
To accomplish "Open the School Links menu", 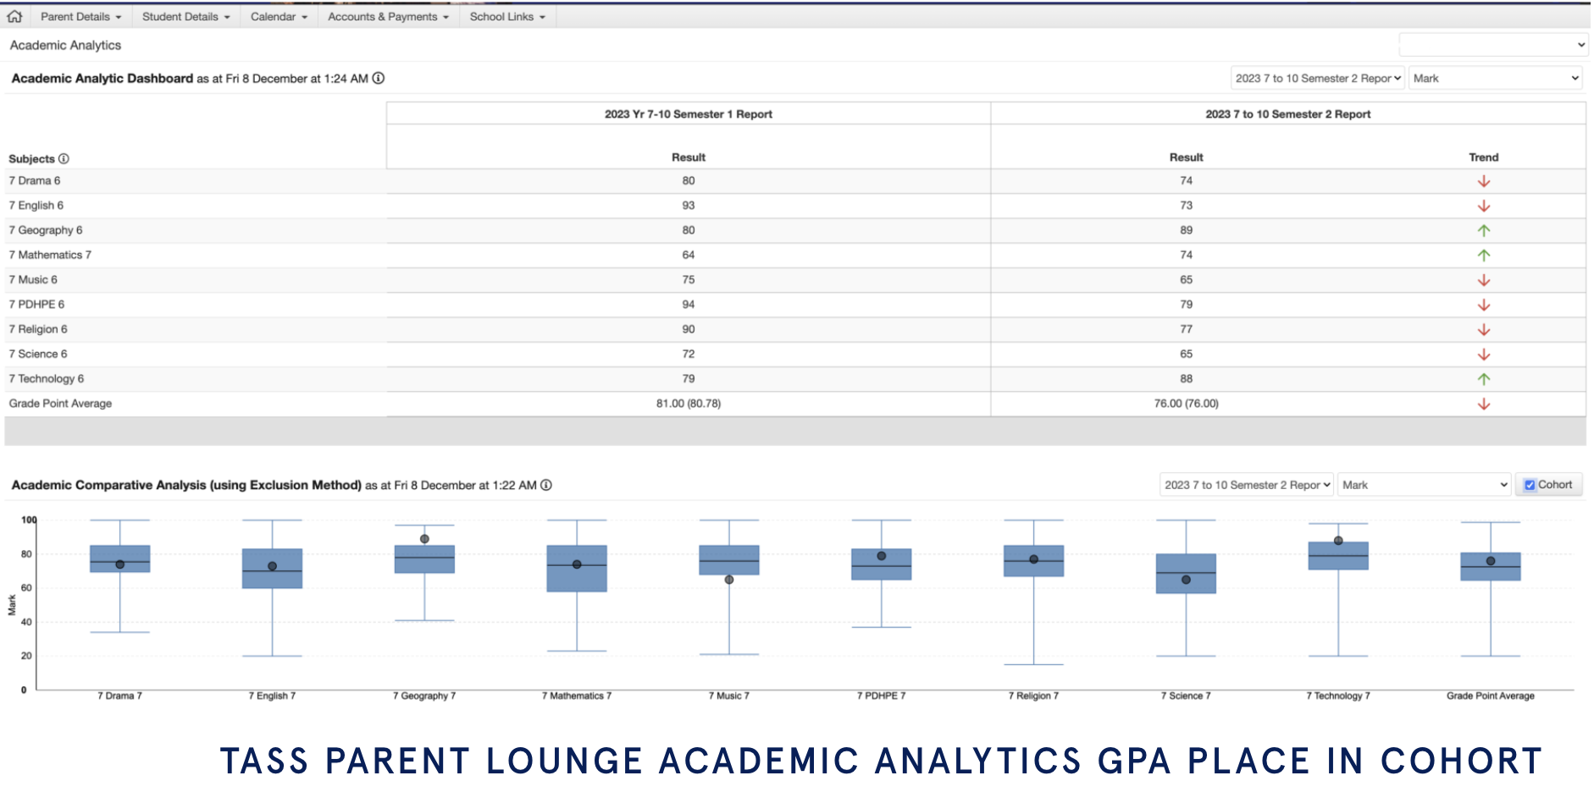I will [506, 16].
